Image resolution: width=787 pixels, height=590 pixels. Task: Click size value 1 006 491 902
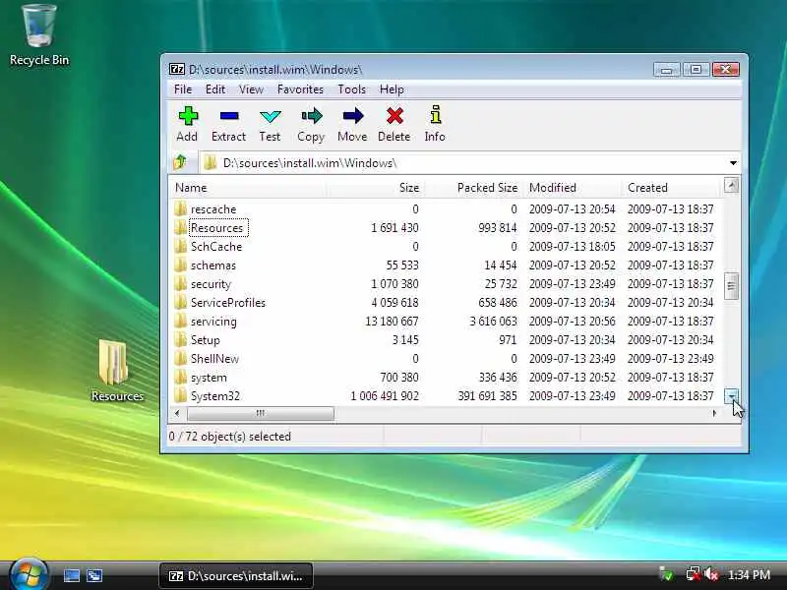pyautogui.click(x=385, y=396)
